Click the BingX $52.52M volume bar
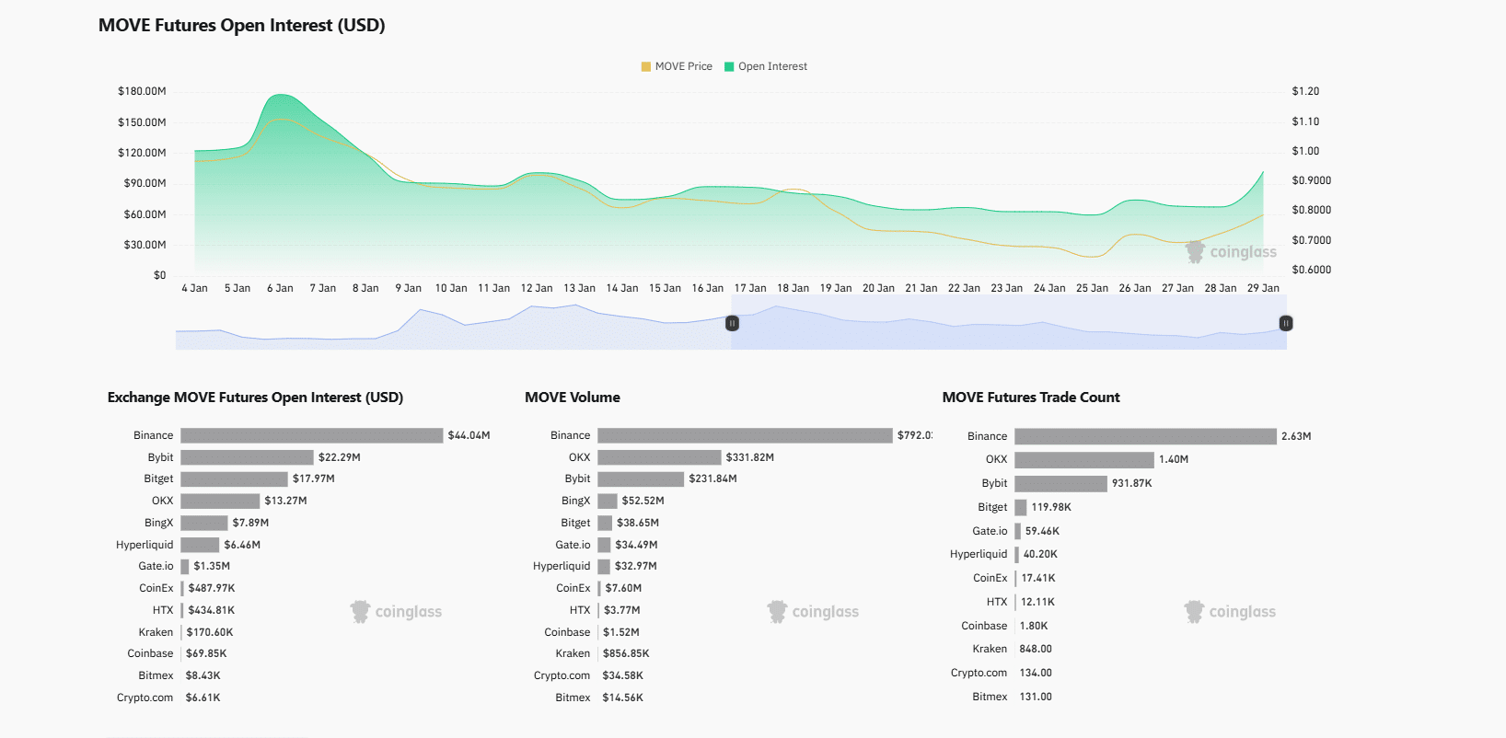1506x738 pixels. 608,501
